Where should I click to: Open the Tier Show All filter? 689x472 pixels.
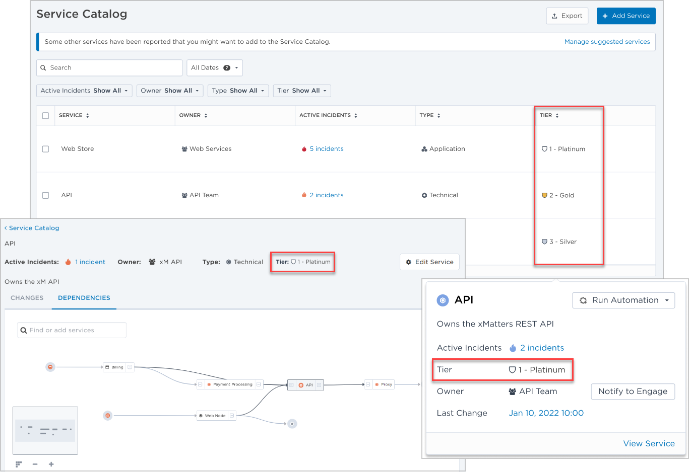(302, 91)
